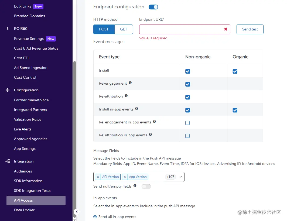Uncheck Install in-app events Organic checkbox
287x221 pixels.
coord(235,110)
